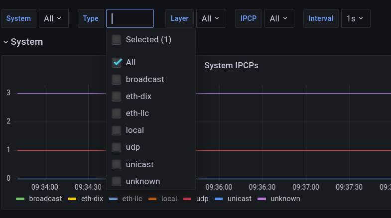Click the udp legend entry

click(201, 199)
